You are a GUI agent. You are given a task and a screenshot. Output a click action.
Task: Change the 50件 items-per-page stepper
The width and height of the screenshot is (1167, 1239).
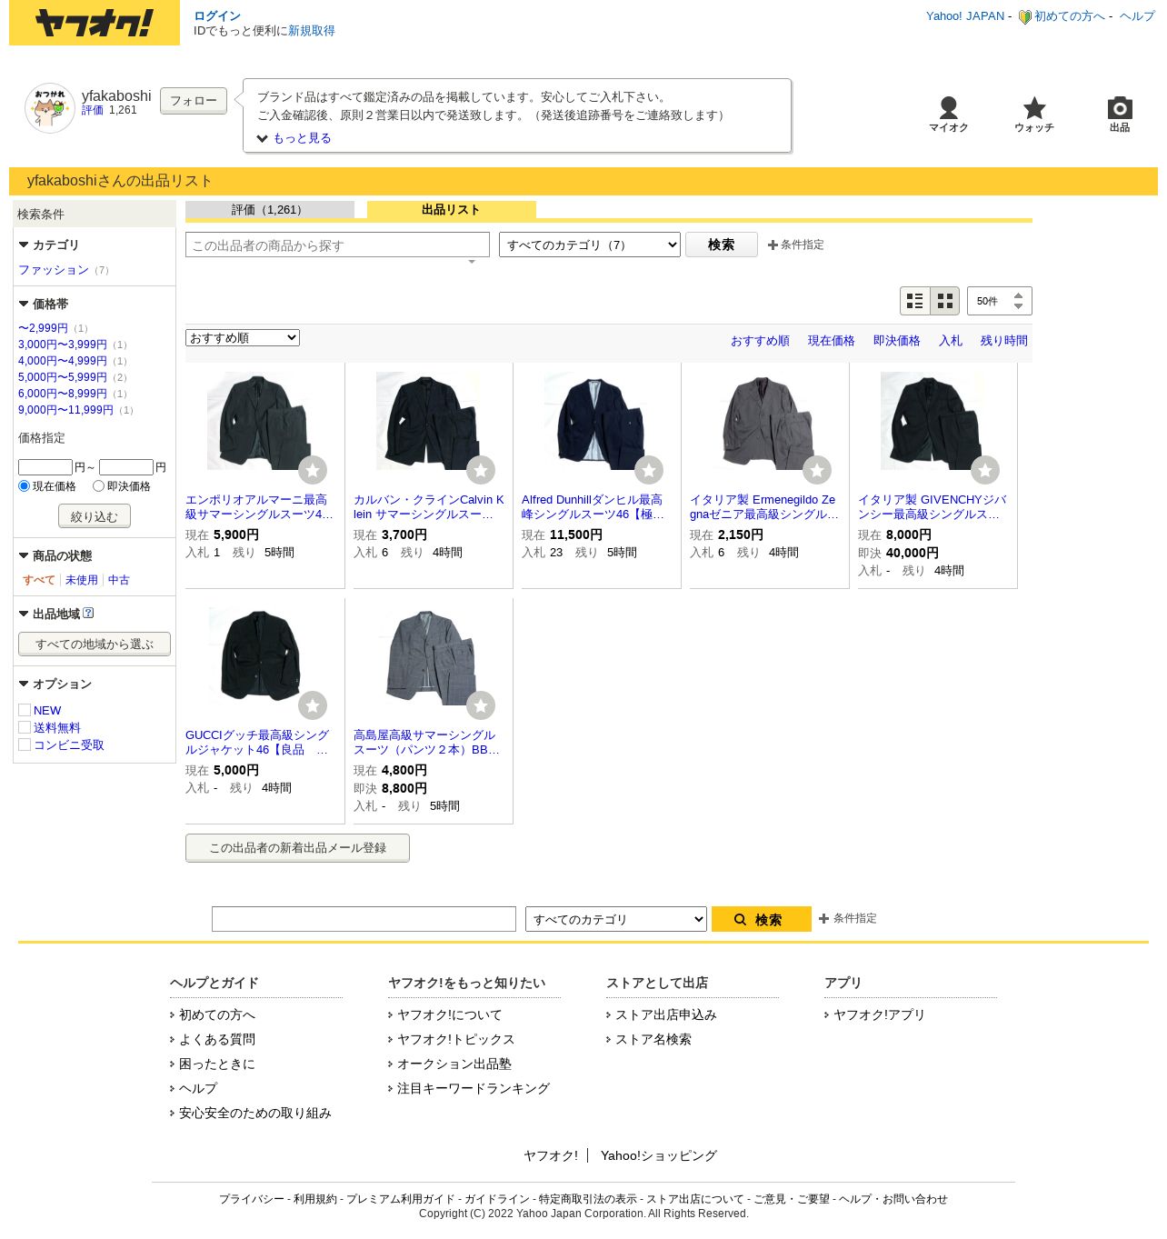click(x=1000, y=301)
